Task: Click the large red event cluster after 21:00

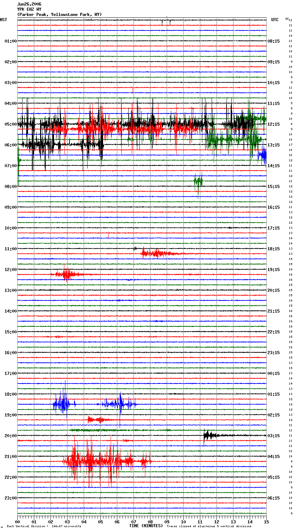Action: [x=107, y=461]
